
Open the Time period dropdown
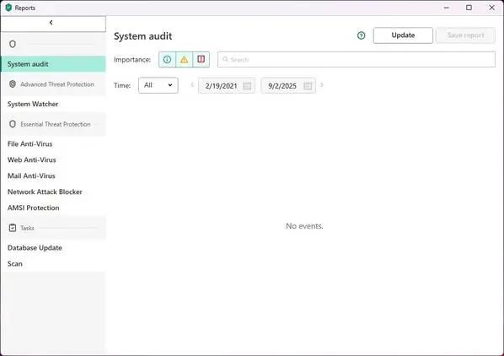158,85
